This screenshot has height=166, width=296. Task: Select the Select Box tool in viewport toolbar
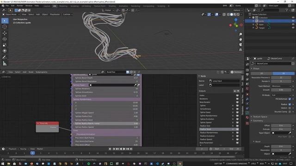click(x=5, y=21)
